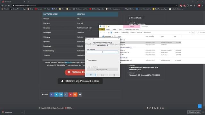This screenshot has height=115, width=205.
Task: Click blue scroll-to-top button on webpage
Action: point(200,106)
